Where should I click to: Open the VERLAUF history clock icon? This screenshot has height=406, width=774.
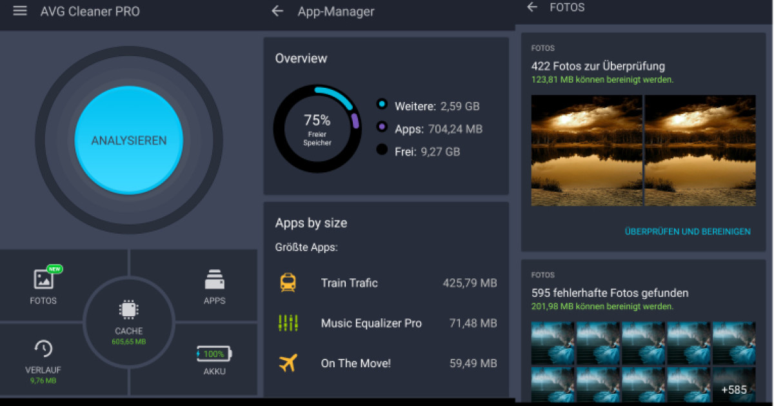pos(43,349)
